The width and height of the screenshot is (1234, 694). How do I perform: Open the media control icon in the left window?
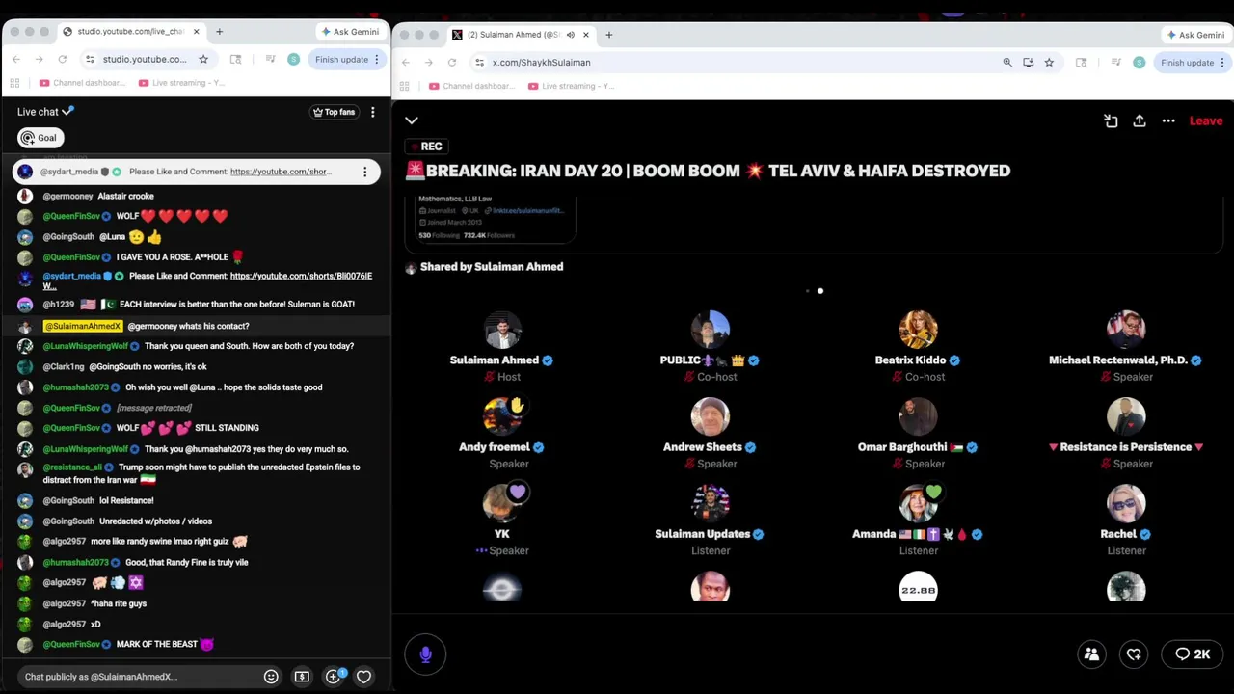272,59
